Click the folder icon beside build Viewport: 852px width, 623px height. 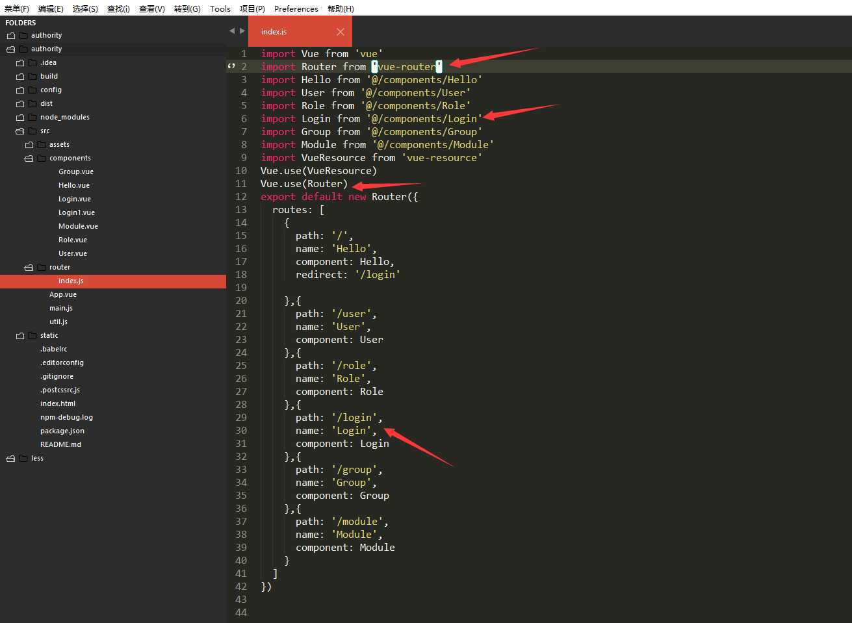click(x=33, y=77)
